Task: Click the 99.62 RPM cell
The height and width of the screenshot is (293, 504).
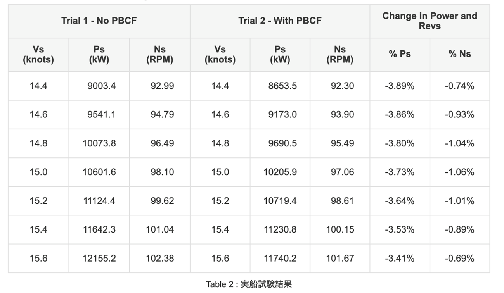Action: [162, 201]
